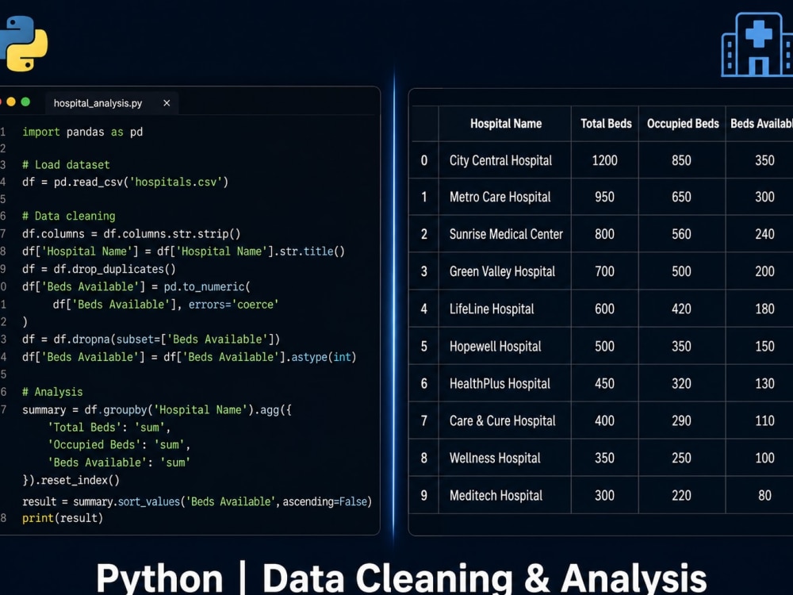Screen dimensions: 793x595
Task: Click the yellow minimize window dot
Action: tap(11, 102)
